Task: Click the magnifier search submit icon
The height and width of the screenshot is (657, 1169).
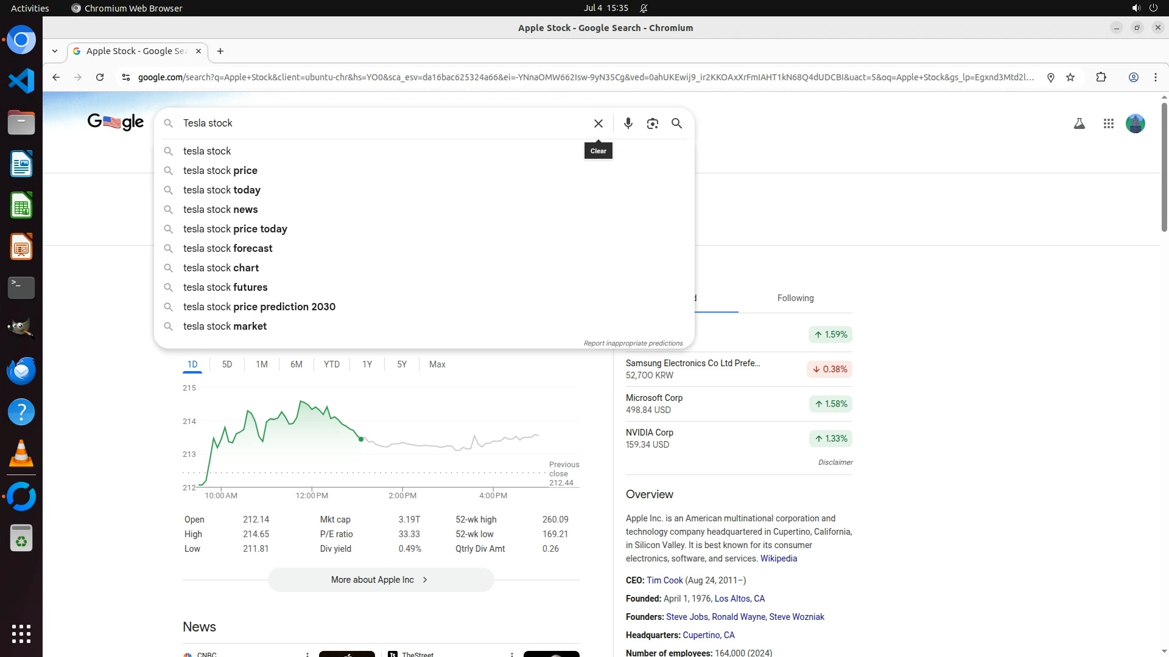Action: tap(676, 123)
